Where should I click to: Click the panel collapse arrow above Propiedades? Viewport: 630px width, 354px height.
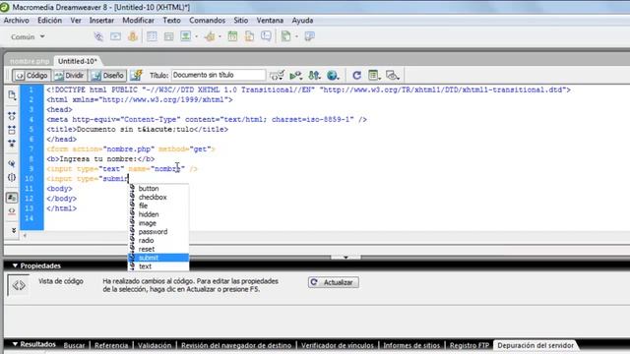(x=346, y=257)
